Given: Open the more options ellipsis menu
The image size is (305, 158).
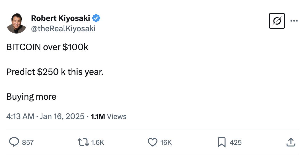Looking at the screenshot, I should pos(294,21).
